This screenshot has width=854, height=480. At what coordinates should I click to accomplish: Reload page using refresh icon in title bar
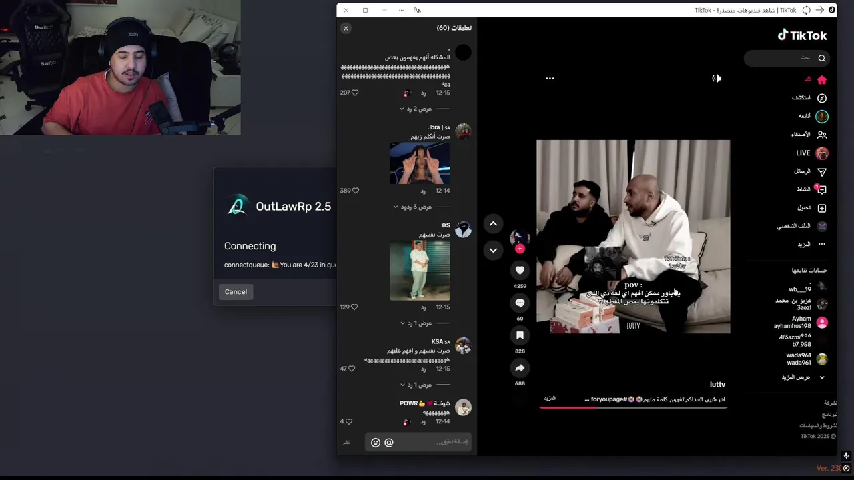tap(806, 10)
